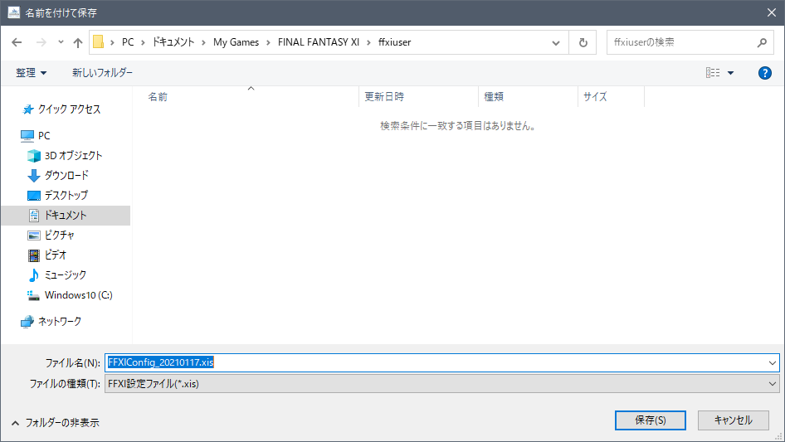Select デスクトップ in the navigation pane
Viewport: 785px width, 442px height.
click(66, 195)
